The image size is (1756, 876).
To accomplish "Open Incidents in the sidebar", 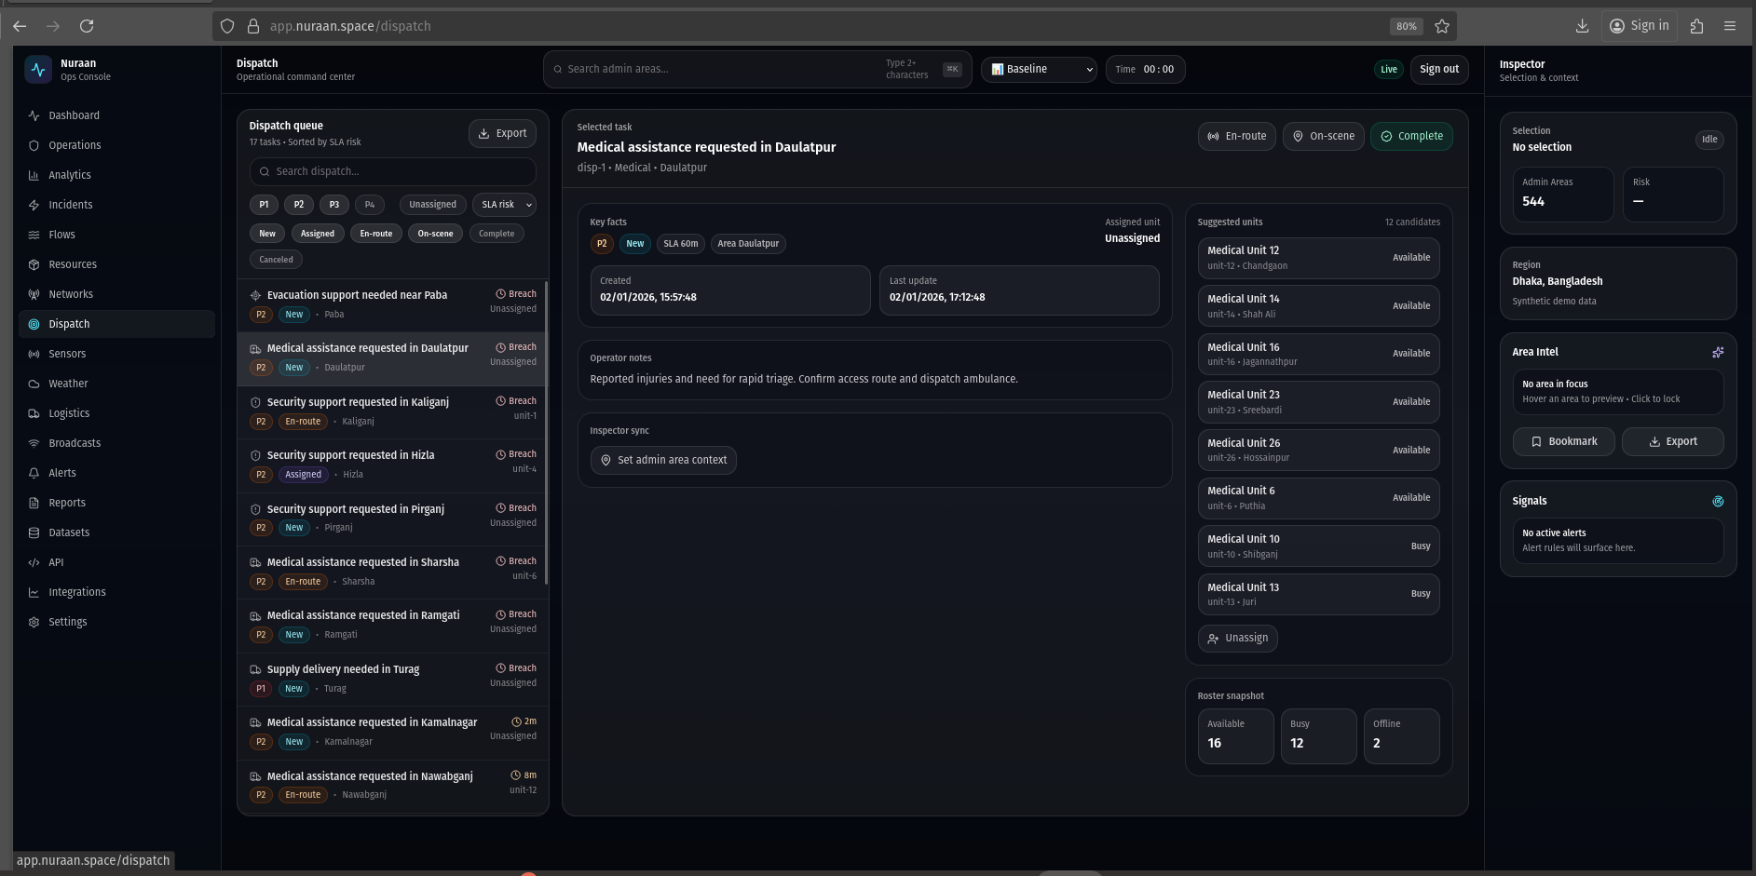I will (x=71, y=205).
